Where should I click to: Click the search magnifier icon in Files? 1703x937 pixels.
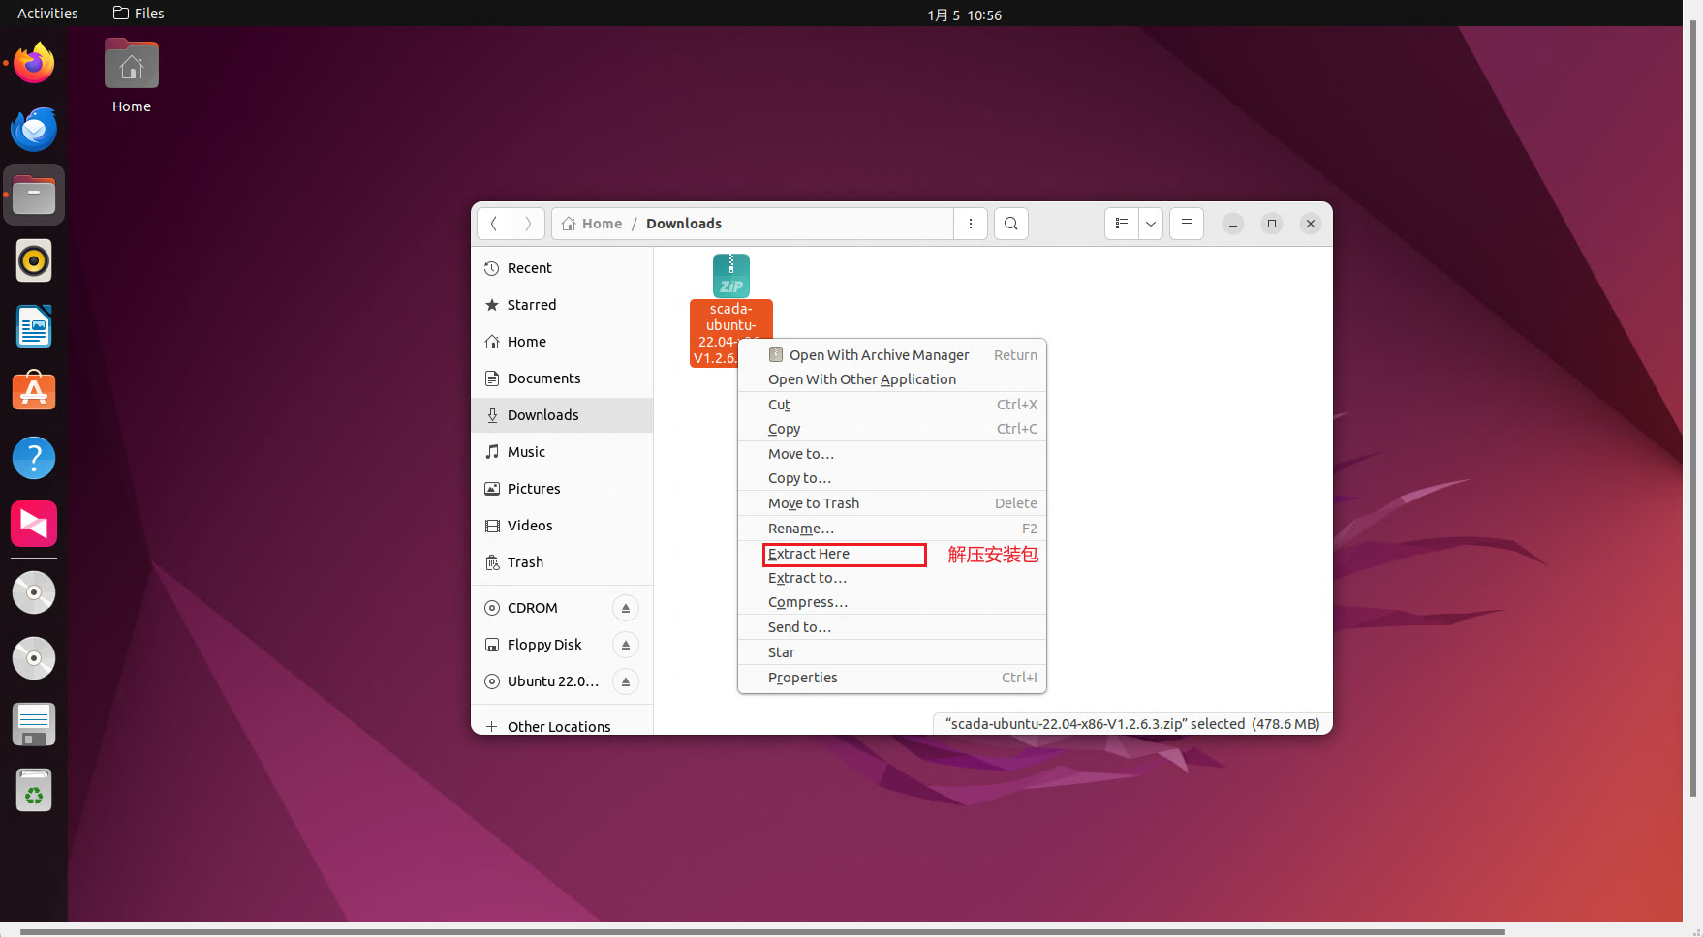1010,224
